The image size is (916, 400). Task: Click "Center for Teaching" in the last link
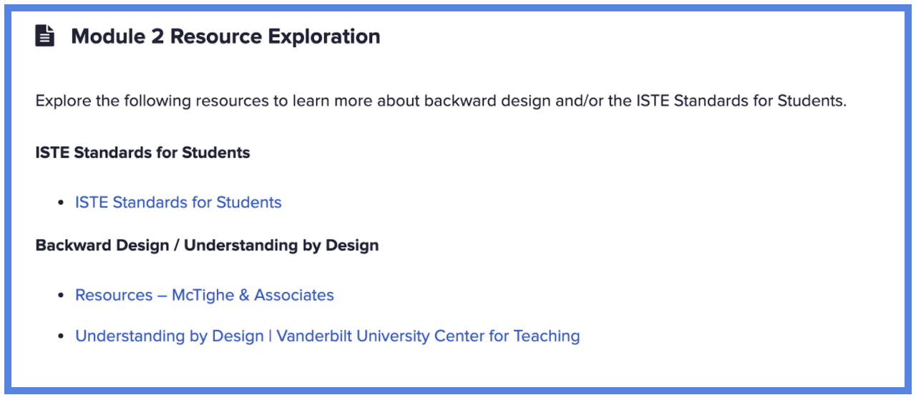point(512,336)
